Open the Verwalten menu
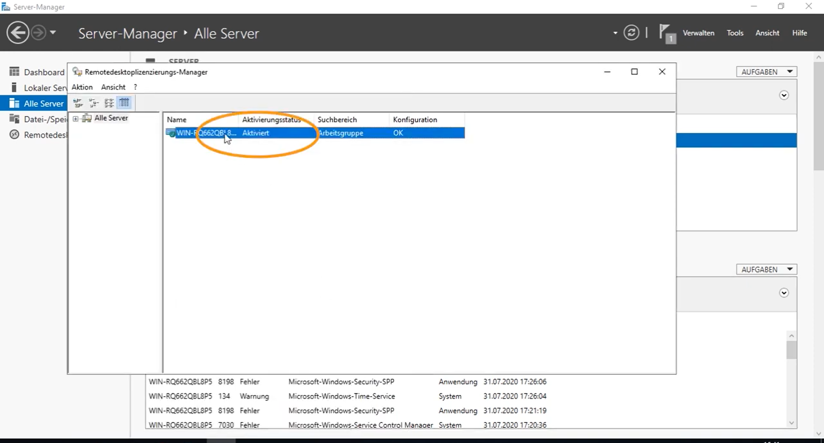This screenshot has height=443, width=824. (698, 33)
